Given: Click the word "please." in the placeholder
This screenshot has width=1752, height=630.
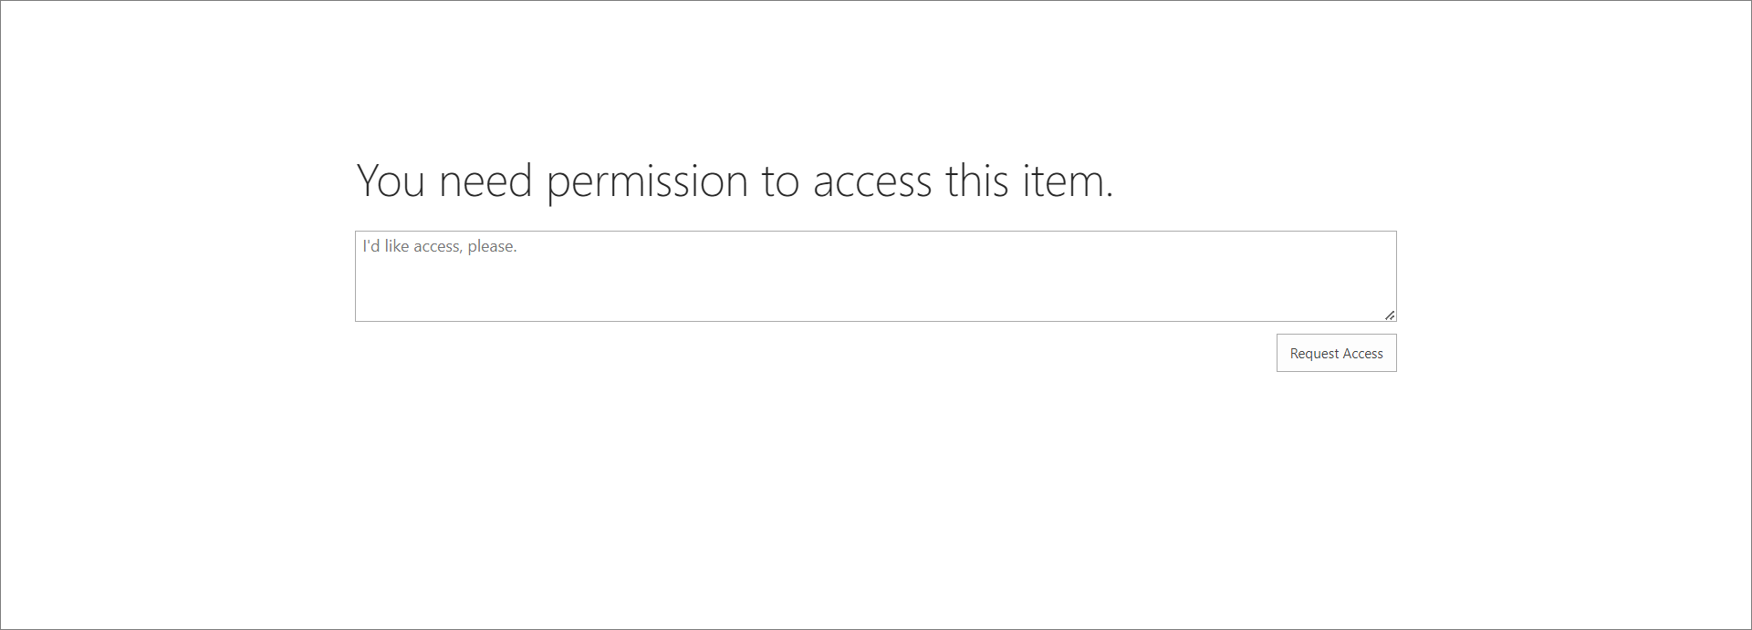Looking at the screenshot, I should (x=492, y=246).
